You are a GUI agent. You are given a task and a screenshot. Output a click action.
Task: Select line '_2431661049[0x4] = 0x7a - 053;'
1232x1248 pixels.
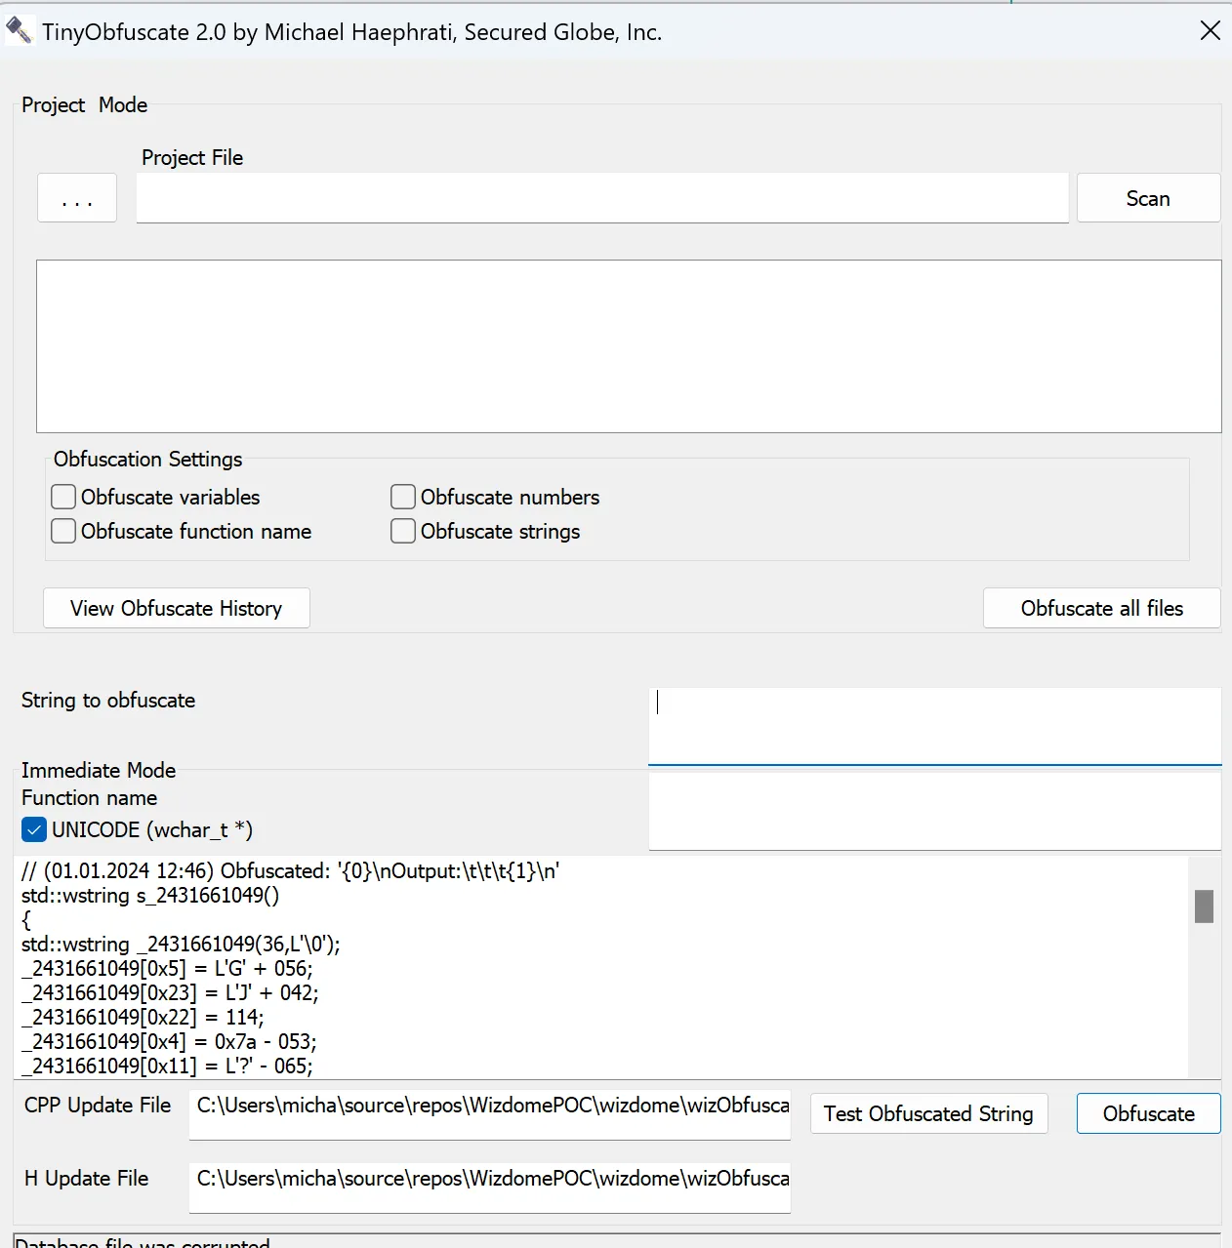pos(169,1041)
